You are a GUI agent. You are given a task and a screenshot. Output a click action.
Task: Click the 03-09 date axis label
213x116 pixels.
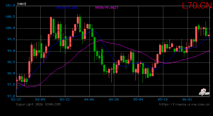(40, 100)
